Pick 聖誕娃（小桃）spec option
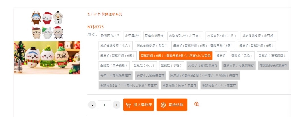 pos(172,65)
